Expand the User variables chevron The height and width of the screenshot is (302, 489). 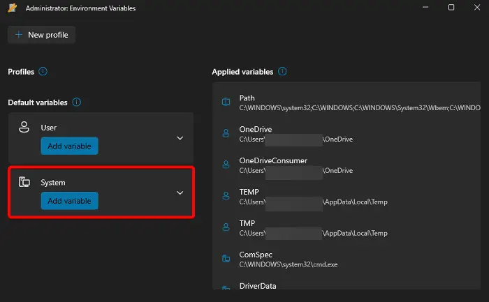(180, 138)
